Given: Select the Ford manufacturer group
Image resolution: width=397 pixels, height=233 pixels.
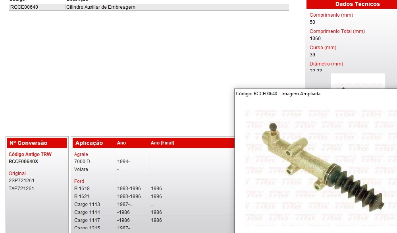Looking at the screenshot, I should tap(79, 181).
